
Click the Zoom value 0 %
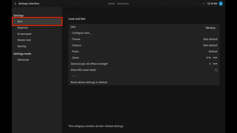click(209, 58)
